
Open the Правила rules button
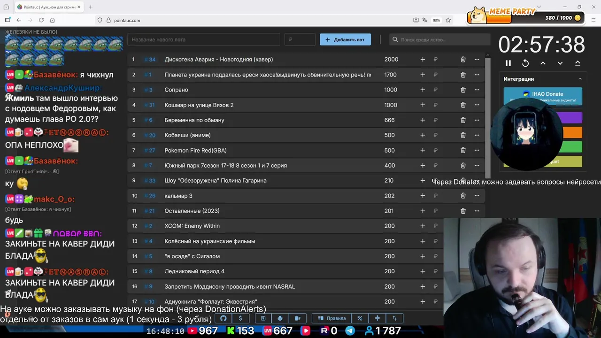click(x=331, y=318)
